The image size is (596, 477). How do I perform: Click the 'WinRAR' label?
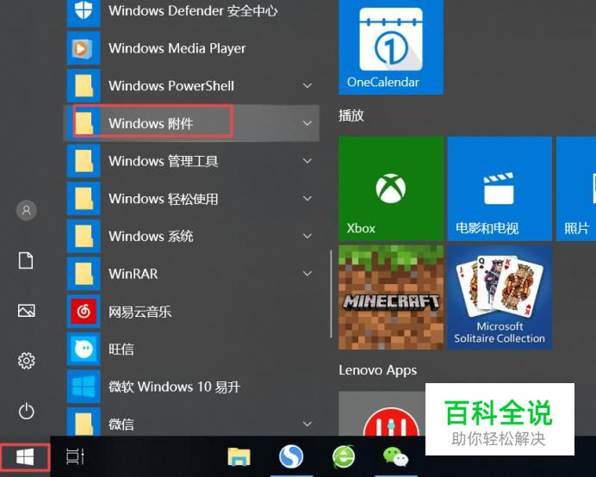coord(133,274)
